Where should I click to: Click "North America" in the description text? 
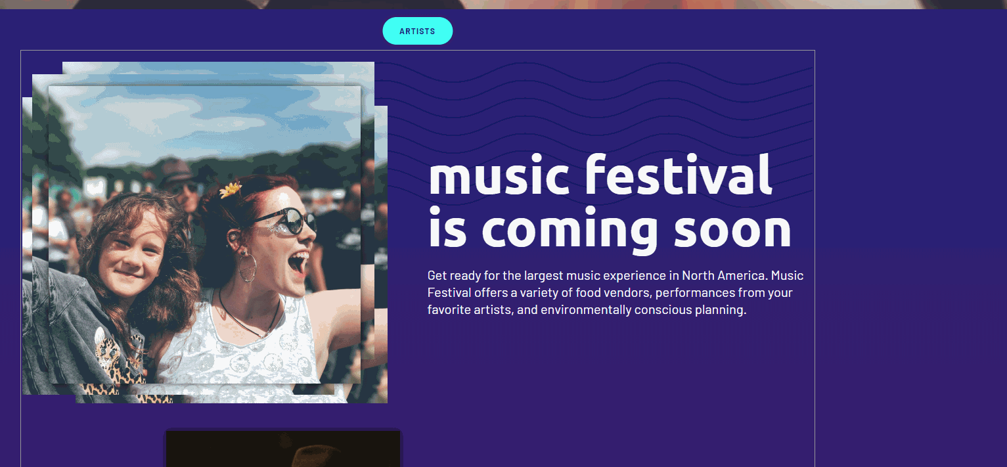723,276
